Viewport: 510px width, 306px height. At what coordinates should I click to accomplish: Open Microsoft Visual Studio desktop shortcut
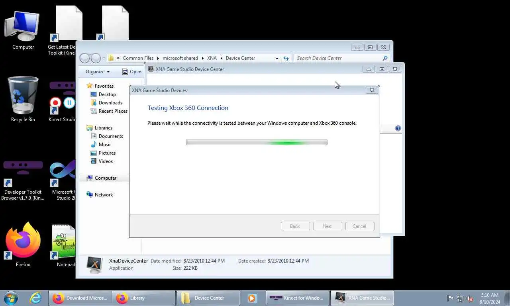(x=64, y=179)
